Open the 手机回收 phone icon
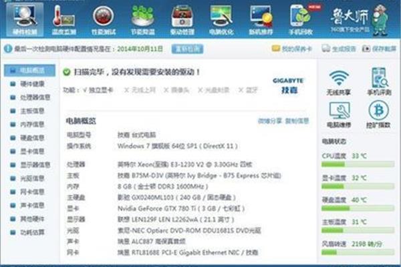This screenshot has height=267, width=401. point(301,19)
